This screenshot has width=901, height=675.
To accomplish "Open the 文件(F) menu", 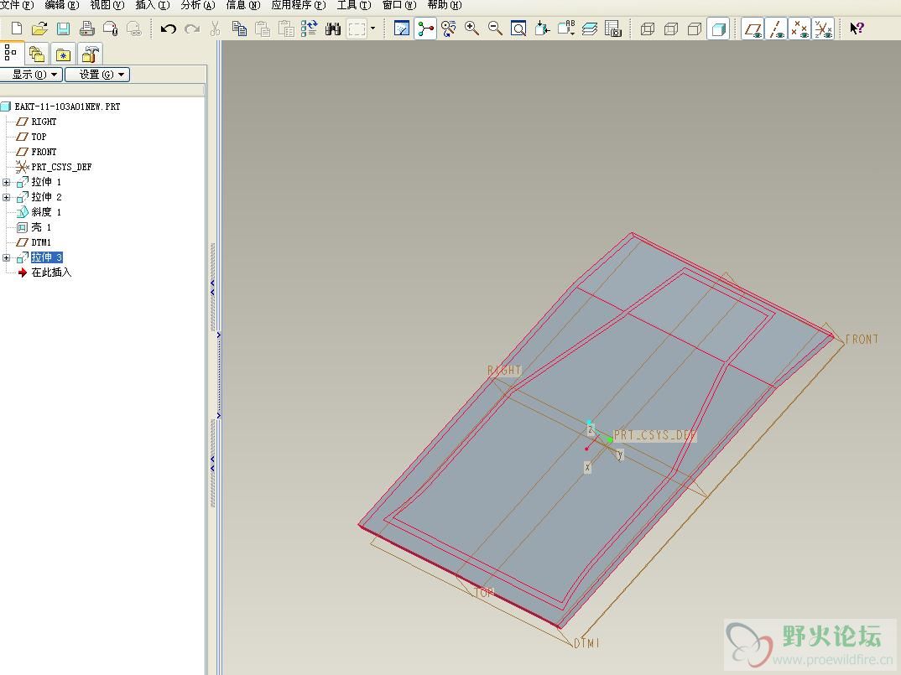I will 17,5.
